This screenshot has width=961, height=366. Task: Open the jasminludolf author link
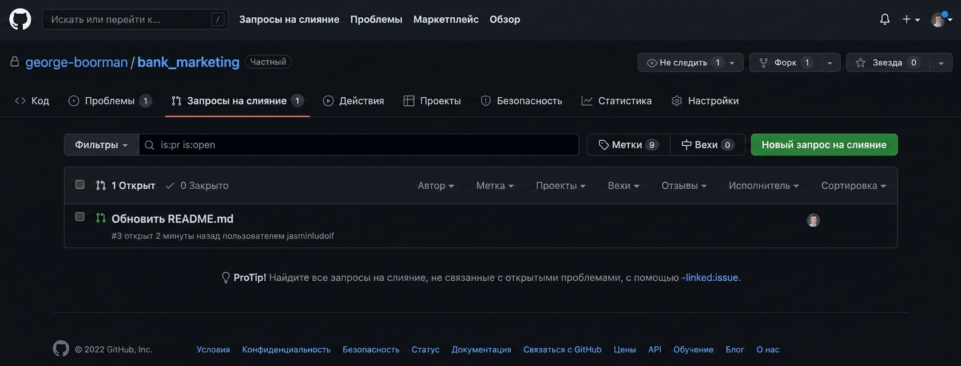click(x=311, y=236)
